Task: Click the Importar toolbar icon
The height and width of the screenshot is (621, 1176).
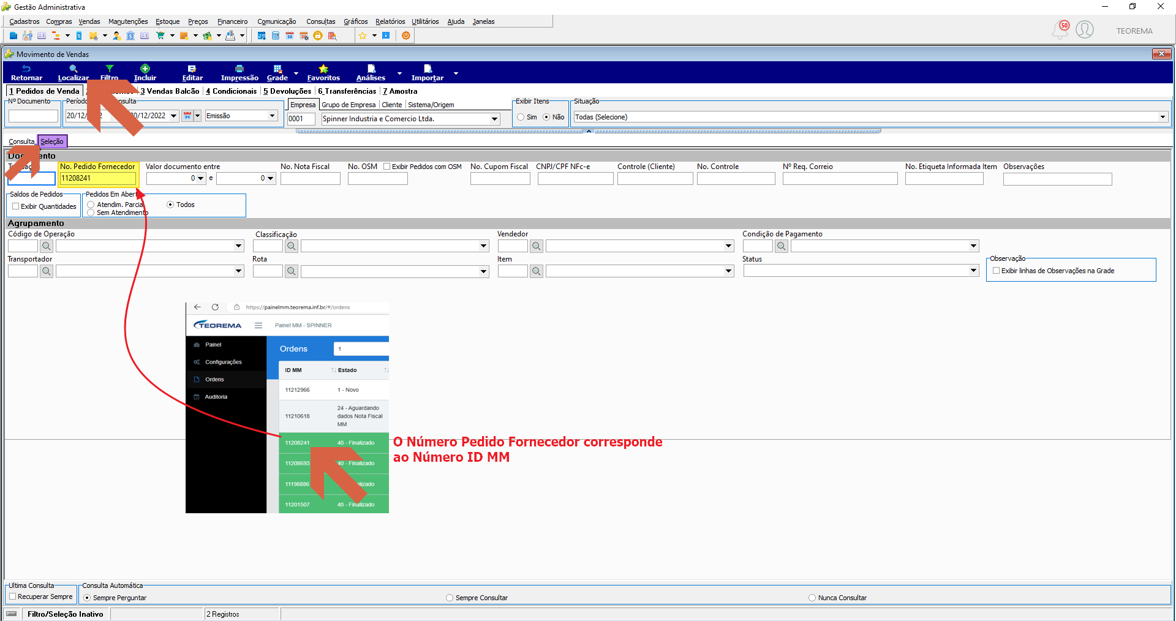Action: [428, 73]
